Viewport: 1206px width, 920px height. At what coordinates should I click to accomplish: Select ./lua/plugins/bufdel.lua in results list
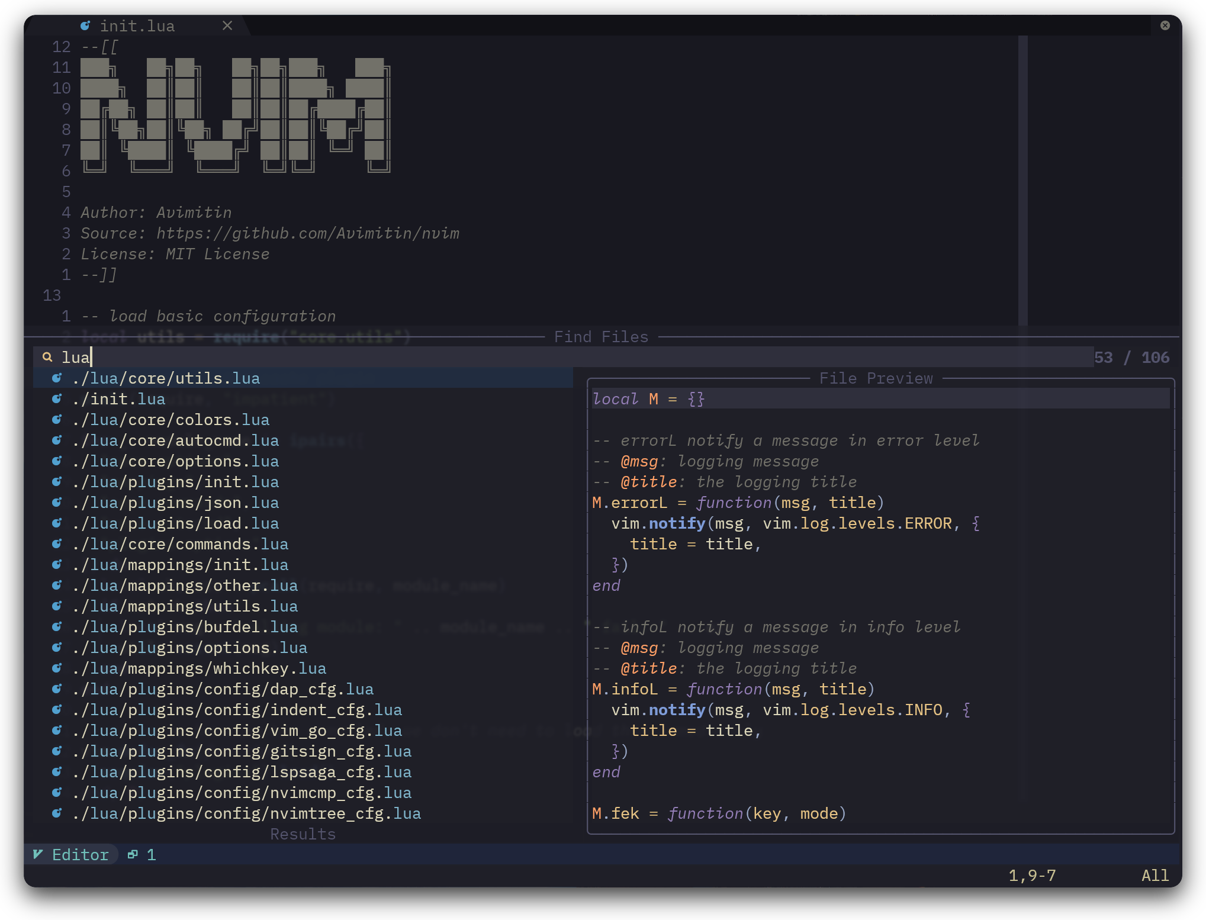pyautogui.click(x=185, y=627)
